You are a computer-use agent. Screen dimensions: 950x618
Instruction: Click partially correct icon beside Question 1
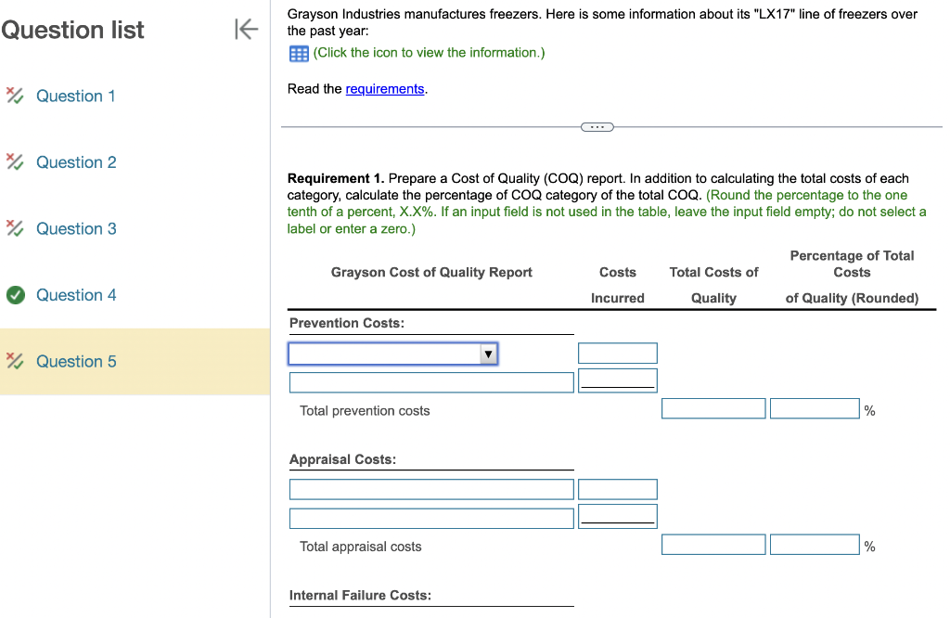[15, 96]
